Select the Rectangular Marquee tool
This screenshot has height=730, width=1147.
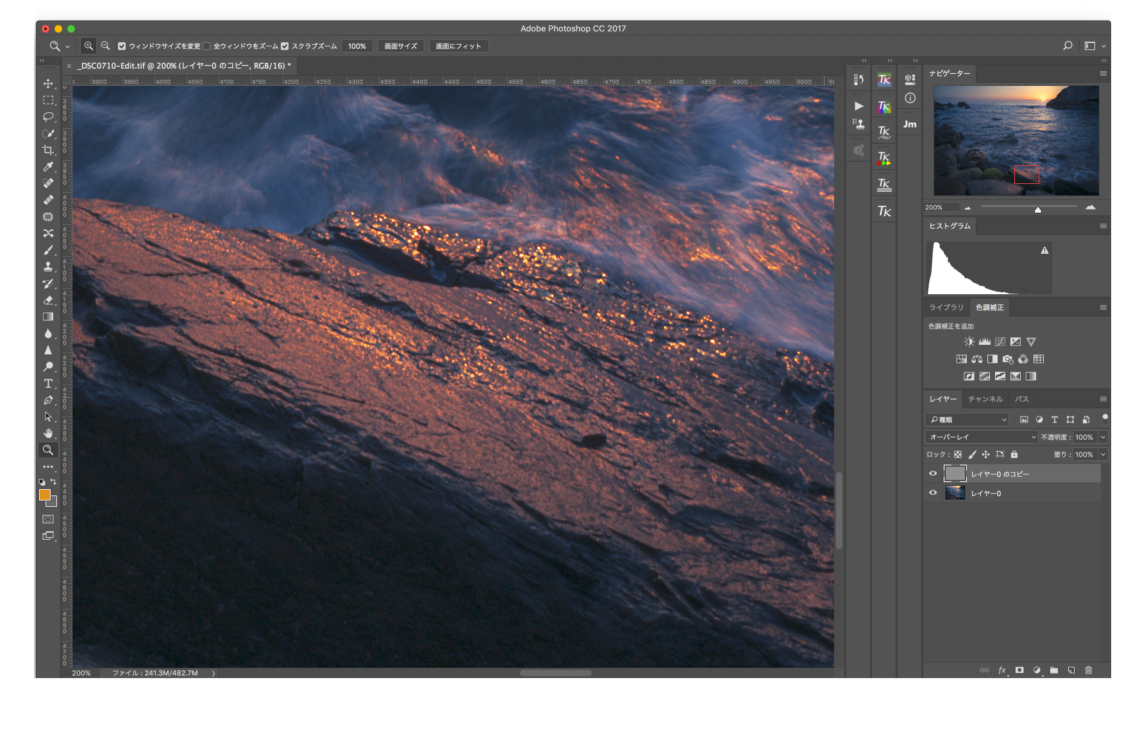click(48, 100)
